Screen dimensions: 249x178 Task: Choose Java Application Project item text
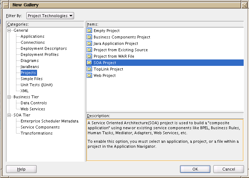[116, 43]
